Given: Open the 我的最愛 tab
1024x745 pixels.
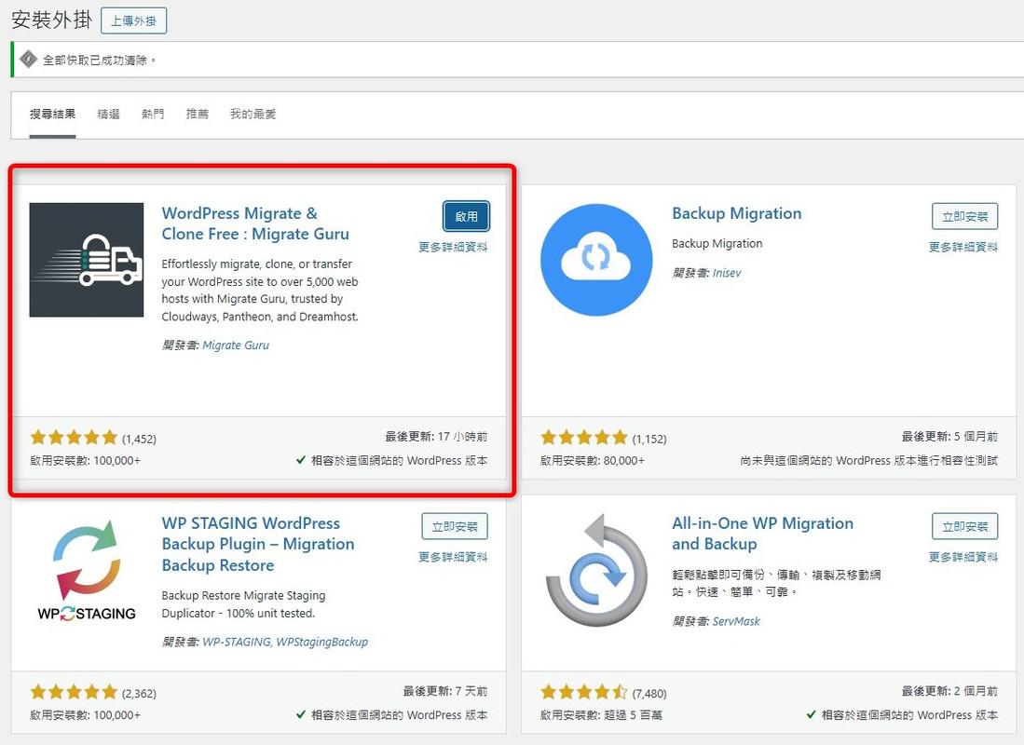Looking at the screenshot, I should [x=253, y=115].
